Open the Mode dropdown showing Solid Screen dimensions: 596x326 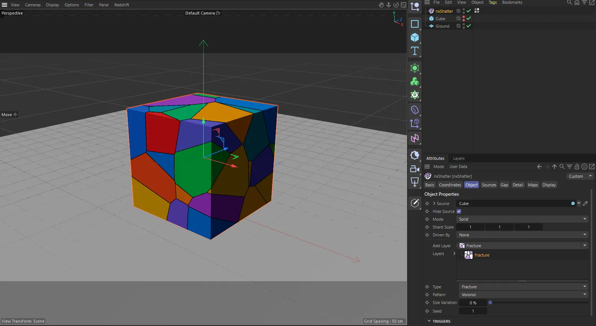(x=522, y=219)
